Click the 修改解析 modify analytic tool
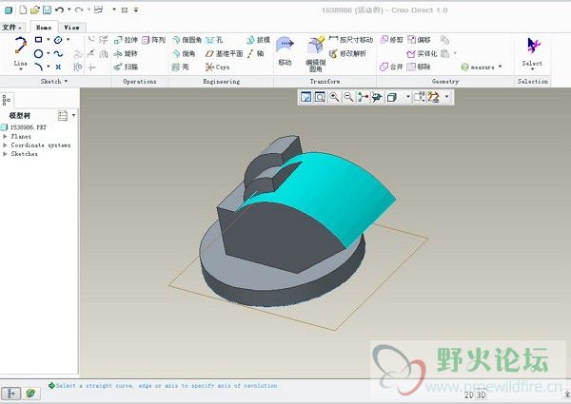This screenshot has height=404, width=571. click(x=347, y=54)
